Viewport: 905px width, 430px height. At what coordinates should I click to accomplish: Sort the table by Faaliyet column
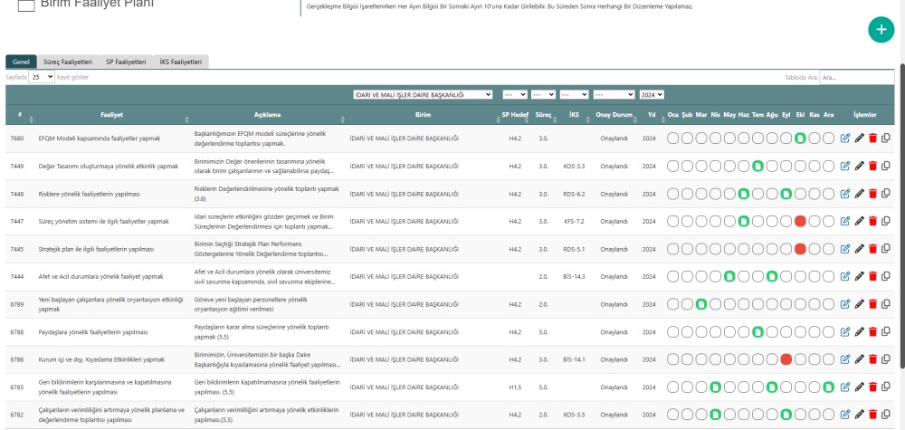111,116
